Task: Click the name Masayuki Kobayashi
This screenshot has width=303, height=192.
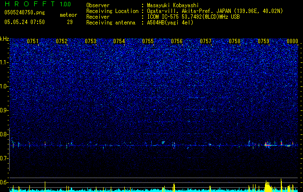Action: [173, 6]
